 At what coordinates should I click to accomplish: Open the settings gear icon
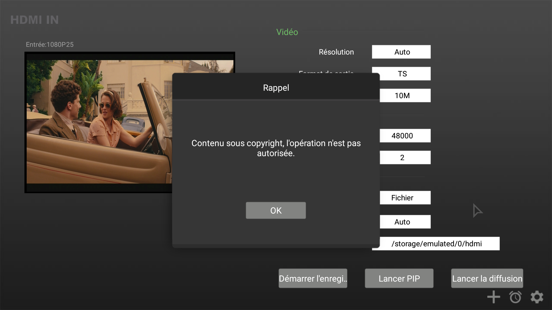click(537, 297)
